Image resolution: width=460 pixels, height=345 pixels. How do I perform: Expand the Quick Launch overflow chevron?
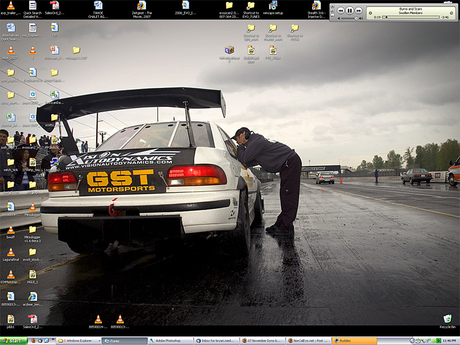click(x=53, y=340)
